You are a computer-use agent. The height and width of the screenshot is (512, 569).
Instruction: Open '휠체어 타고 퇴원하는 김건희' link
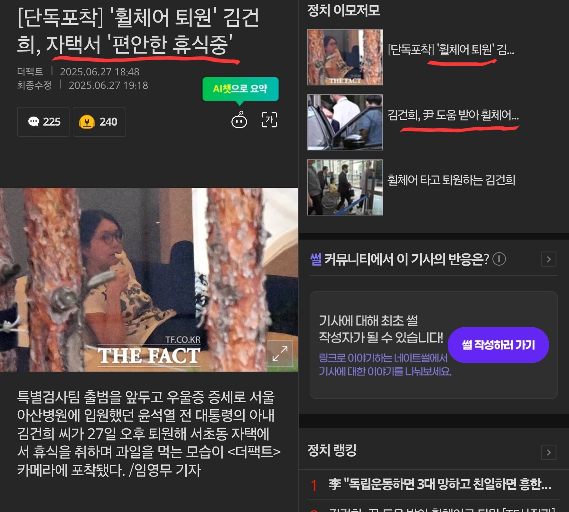(x=451, y=180)
